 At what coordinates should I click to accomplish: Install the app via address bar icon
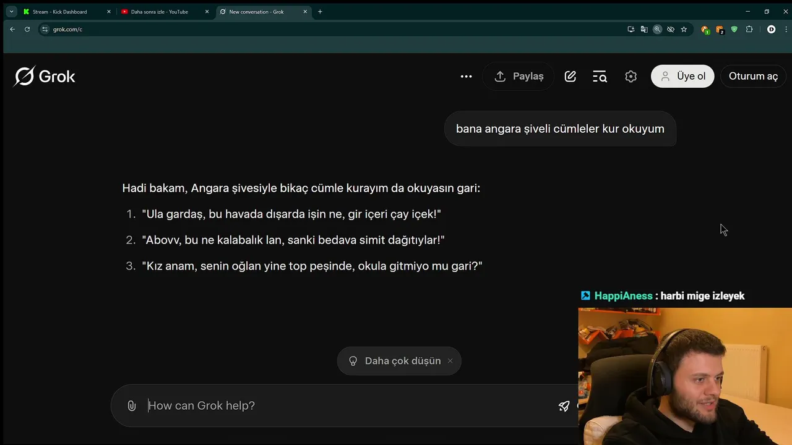631,29
